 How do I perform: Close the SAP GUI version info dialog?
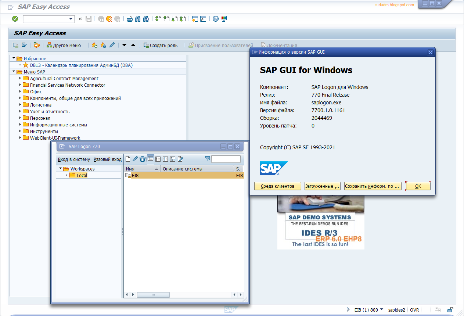(431, 52)
